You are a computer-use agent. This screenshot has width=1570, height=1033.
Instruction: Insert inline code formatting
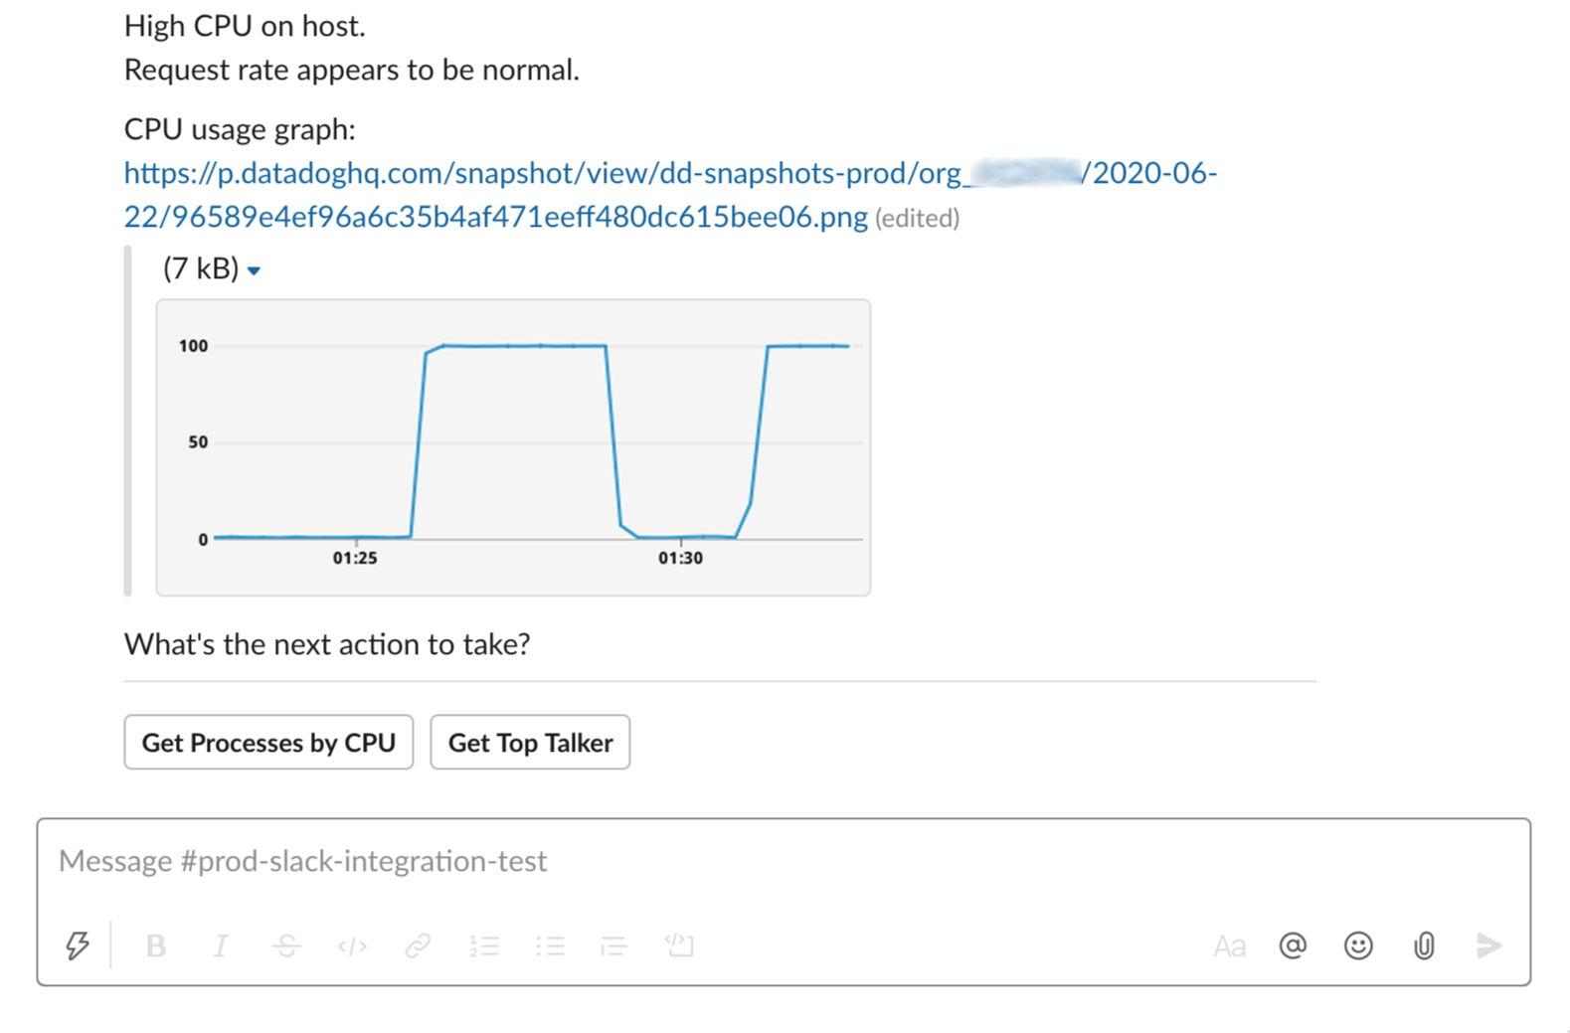pos(352,946)
